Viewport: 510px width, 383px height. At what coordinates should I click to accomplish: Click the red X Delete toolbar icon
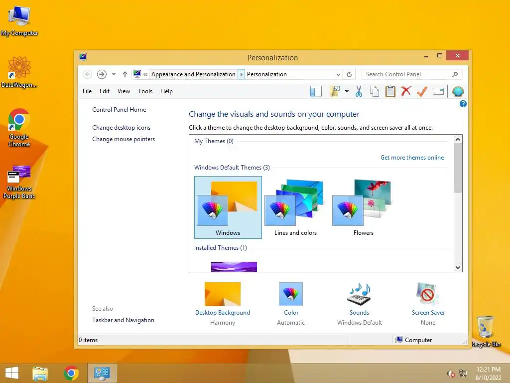coord(406,92)
